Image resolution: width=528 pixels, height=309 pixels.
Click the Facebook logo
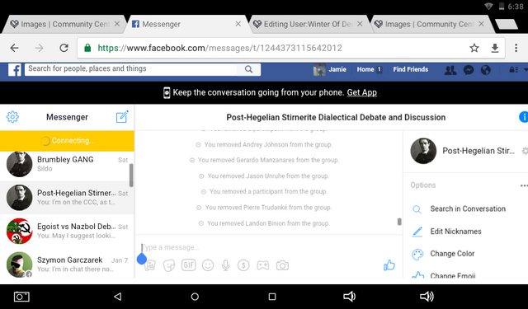click(x=15, y=70)
